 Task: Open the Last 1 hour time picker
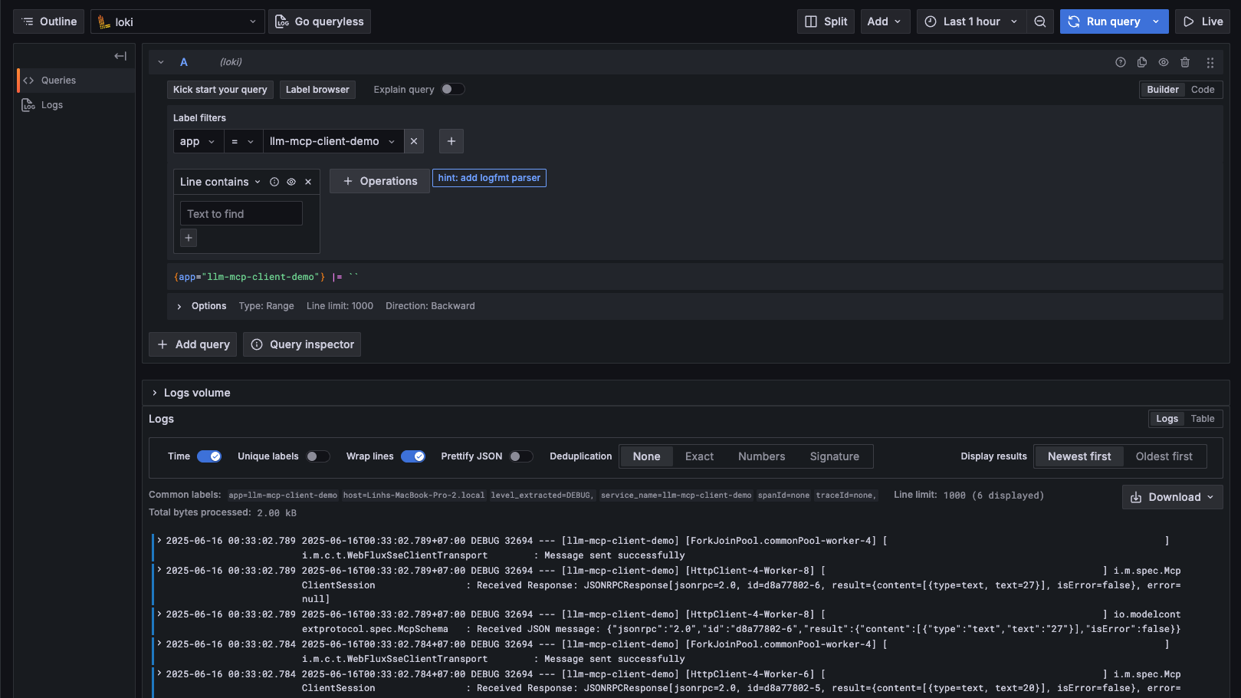click(x=972, y=21)
